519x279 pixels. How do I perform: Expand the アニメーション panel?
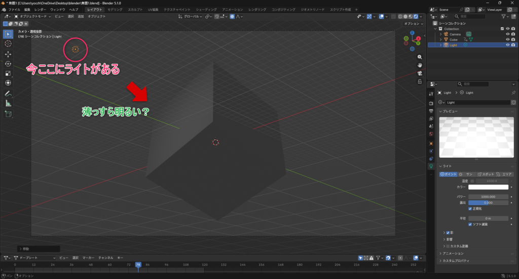440,253
